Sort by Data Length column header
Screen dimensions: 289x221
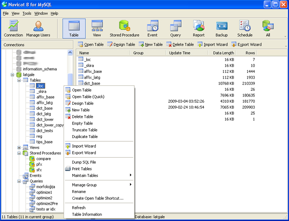point(222,53)
